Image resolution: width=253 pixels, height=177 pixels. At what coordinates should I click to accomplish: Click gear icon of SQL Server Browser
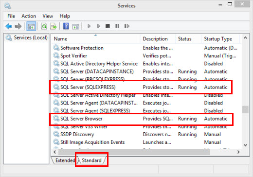tap(56, 119)
